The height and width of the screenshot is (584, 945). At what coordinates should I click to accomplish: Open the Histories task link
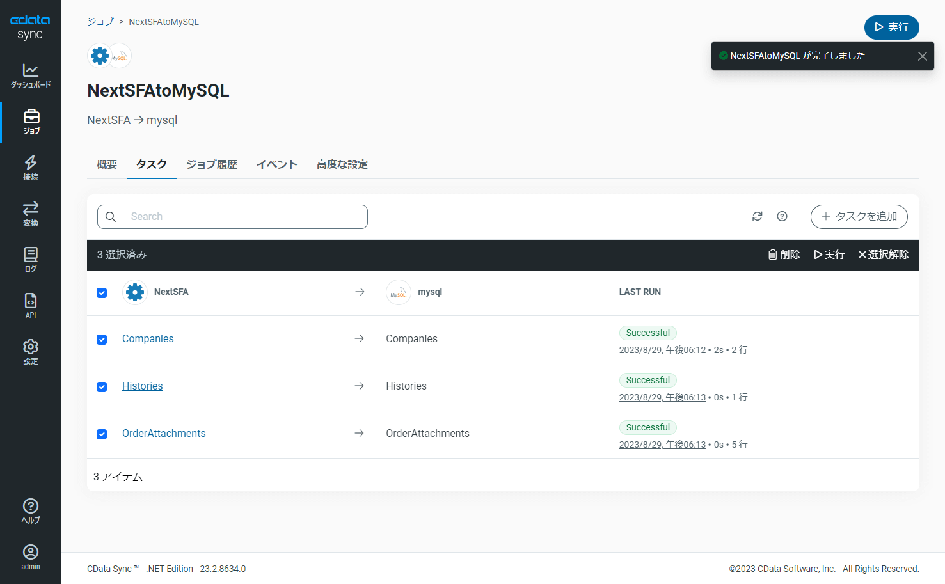[x=143, y=386]
